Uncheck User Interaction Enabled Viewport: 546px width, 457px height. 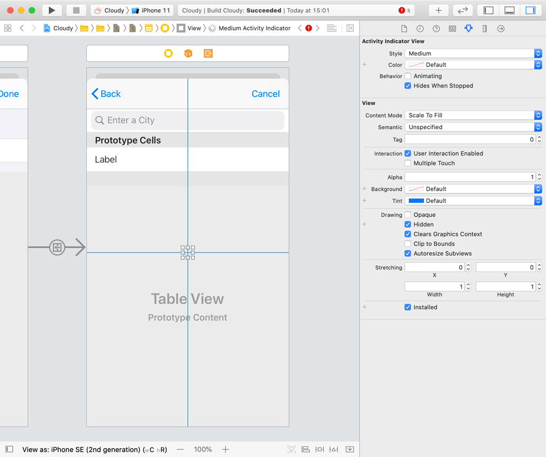point(408,153)
